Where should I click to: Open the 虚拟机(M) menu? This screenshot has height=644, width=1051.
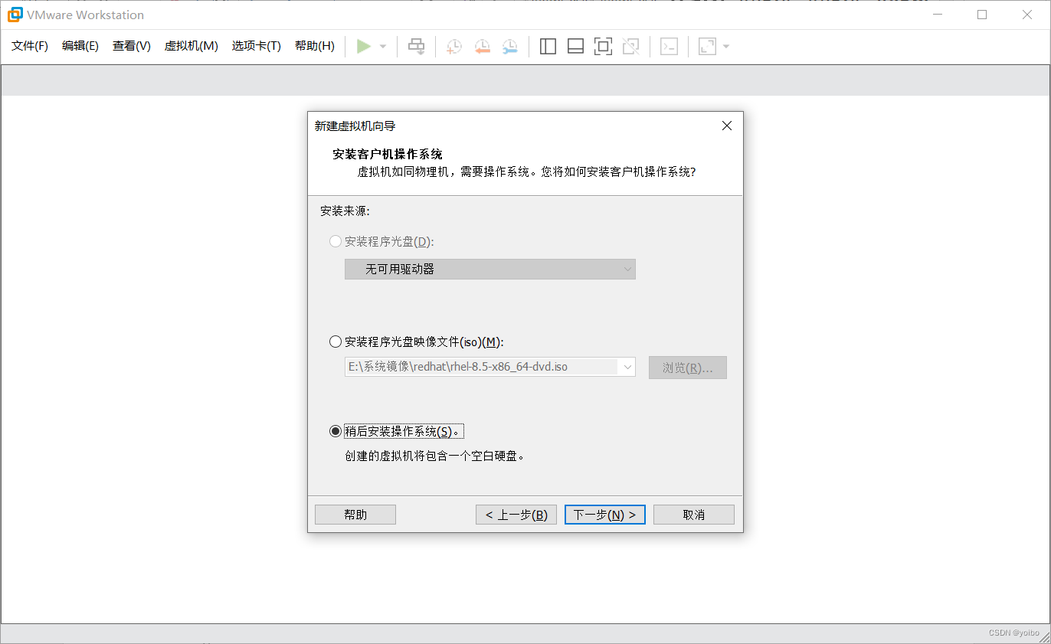[x=192, y=46]
